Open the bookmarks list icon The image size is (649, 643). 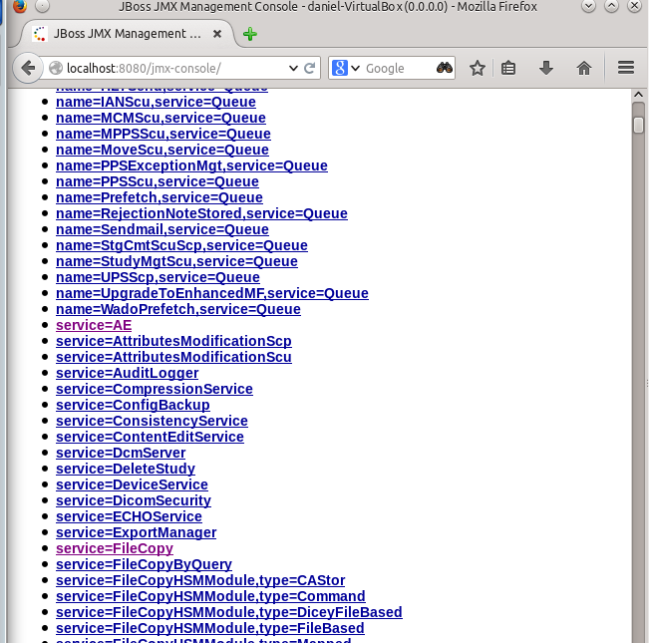click(508, 68)
